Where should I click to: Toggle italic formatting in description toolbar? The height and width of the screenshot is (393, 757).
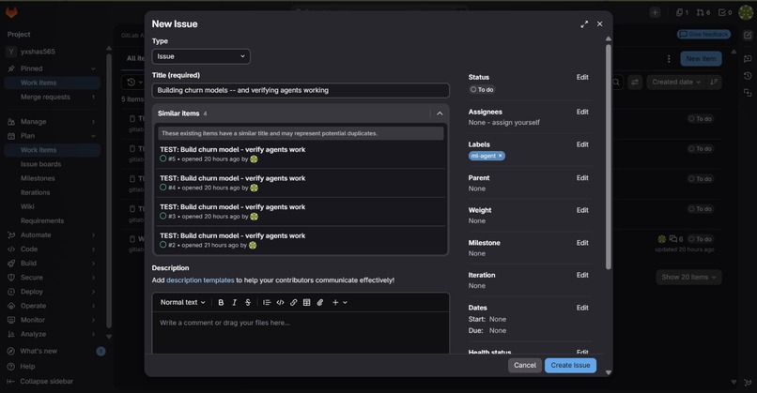coord(234,302)
